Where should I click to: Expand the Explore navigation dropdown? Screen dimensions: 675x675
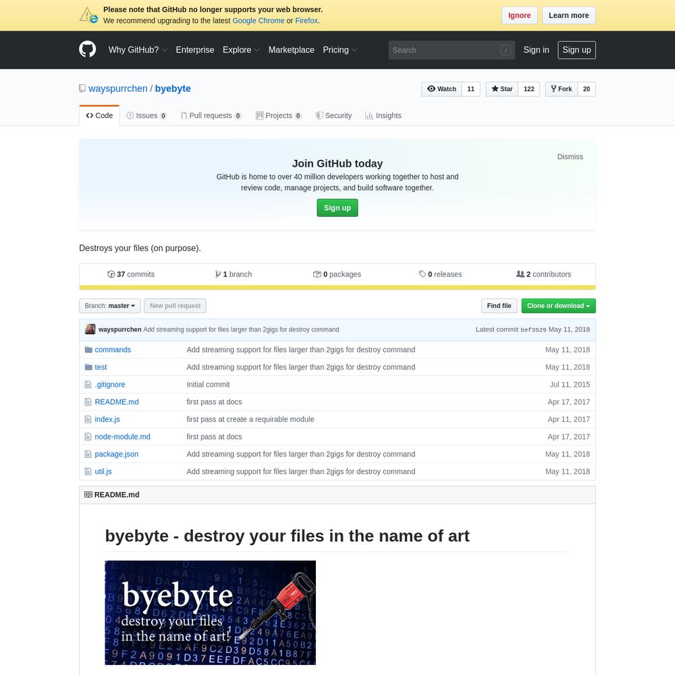coord(241,50)
